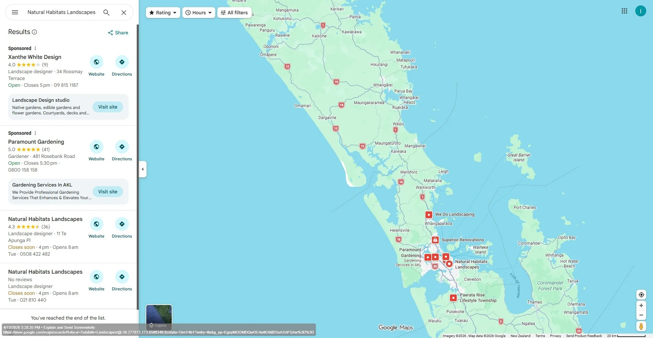Get directions to Xanthe White Design
This screenshot has width=653, height=338.
point(122,62)
